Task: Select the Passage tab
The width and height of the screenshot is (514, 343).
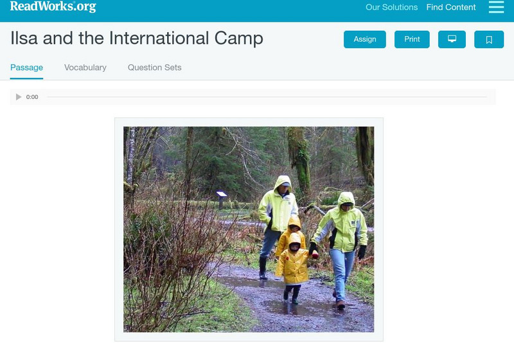Action: point(26,67)
